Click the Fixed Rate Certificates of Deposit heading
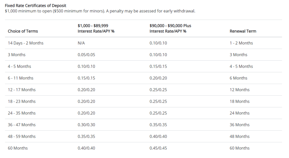Image resolution: width=289 pixels, height=158 pixels. pyautogui.click(x=36, y=6)
